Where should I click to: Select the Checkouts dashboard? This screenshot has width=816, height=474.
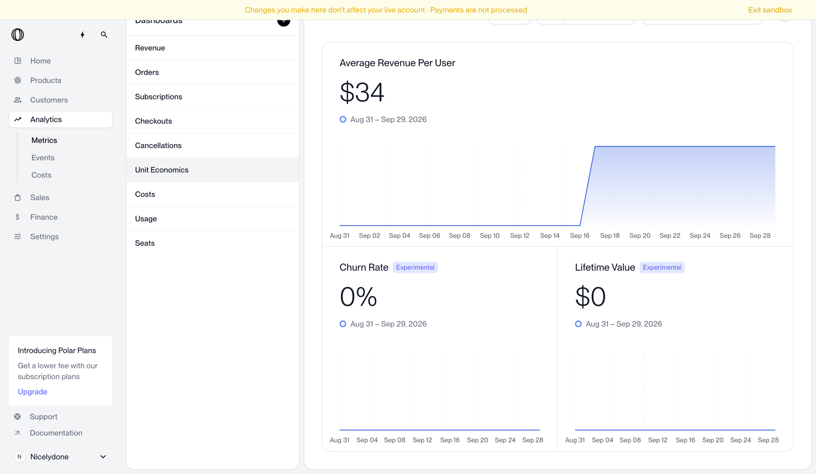click(213, 121)
